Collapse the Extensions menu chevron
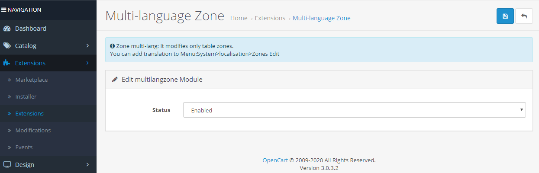539x173 pixels. (87, 63)
